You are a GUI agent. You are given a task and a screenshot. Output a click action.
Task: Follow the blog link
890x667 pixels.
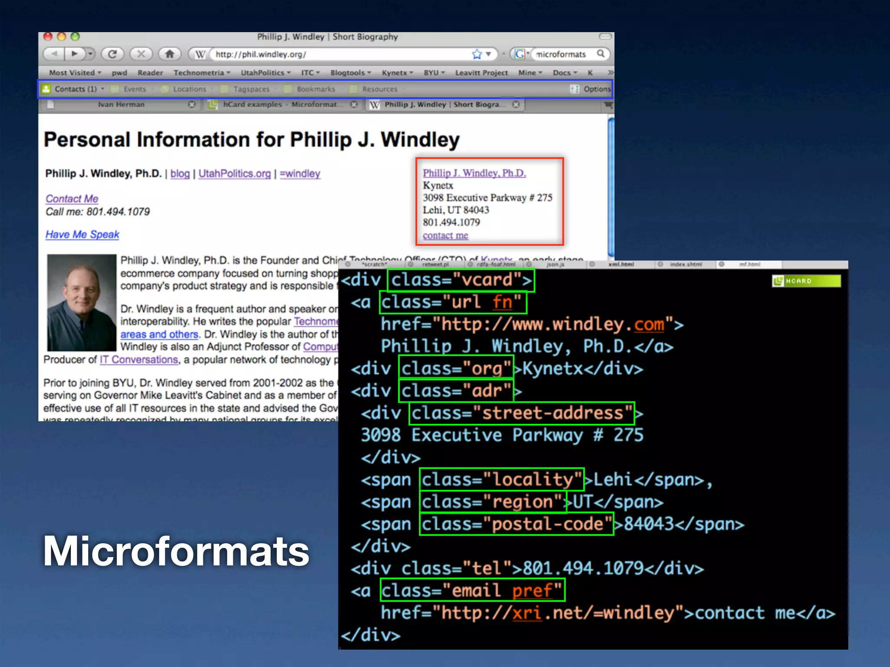click(x=180, y=174)
